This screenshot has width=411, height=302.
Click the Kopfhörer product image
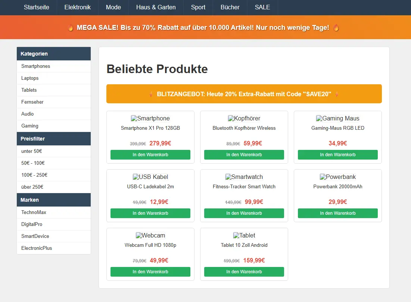[x=244, y=119]
